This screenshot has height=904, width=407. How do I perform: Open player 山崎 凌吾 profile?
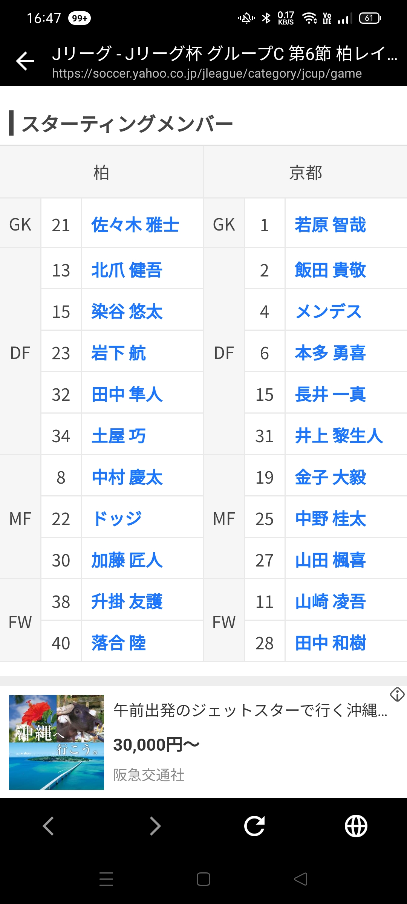point(330,602)
